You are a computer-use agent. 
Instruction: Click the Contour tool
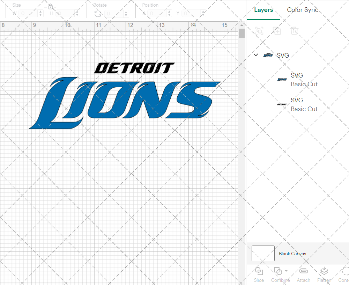[x=344, y=275]
